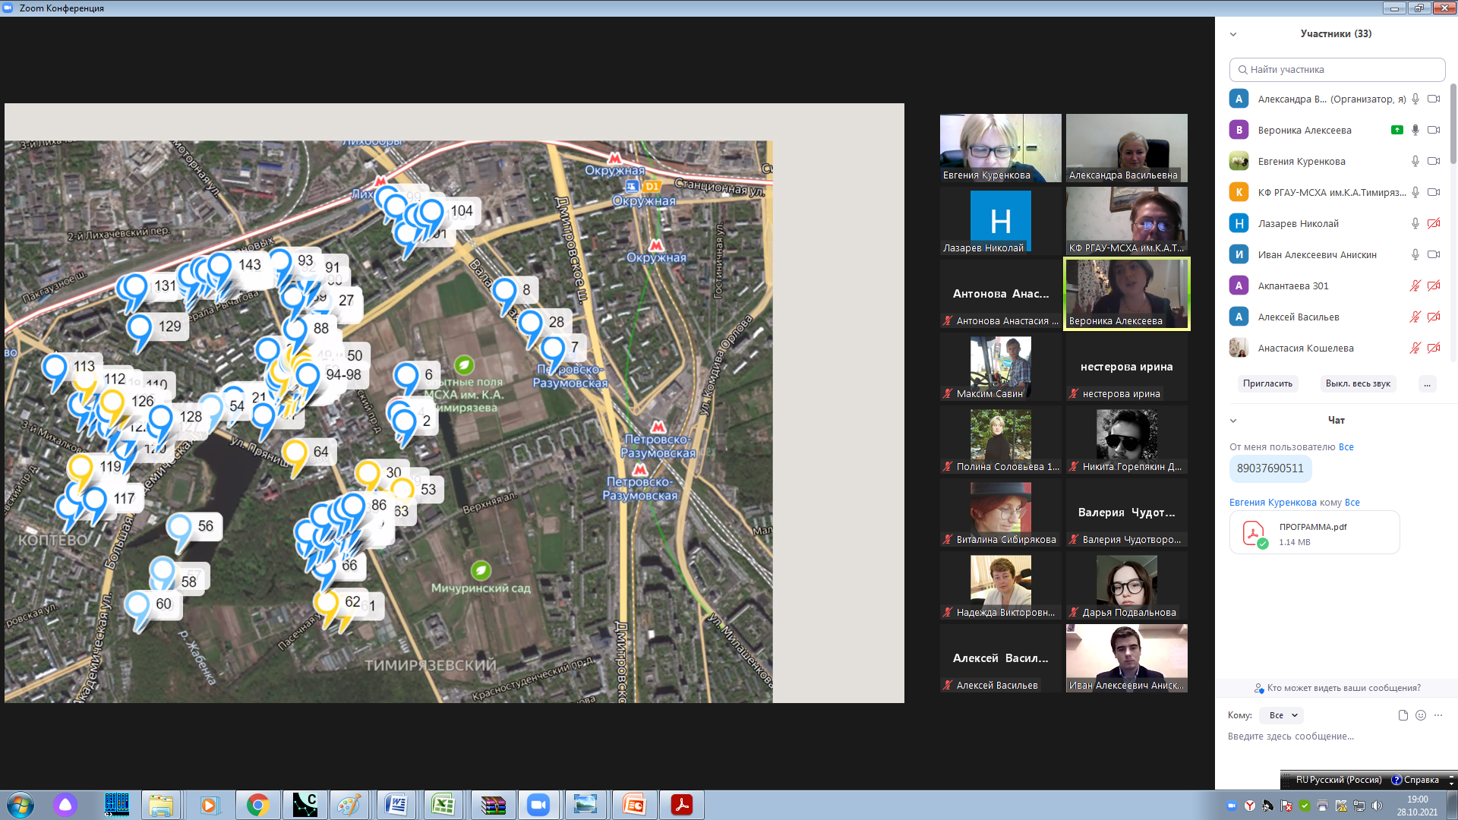Screen dimensions: 1458x820
Task: Open the ПРОГРАММА.pdf attachment in chat
Action: tap(1314, 533)
